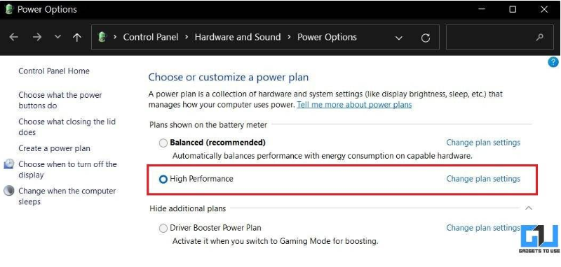This screenshot has width=561, height=267.
Task: Navigate up one level arrow
Action: pos(77,37)
